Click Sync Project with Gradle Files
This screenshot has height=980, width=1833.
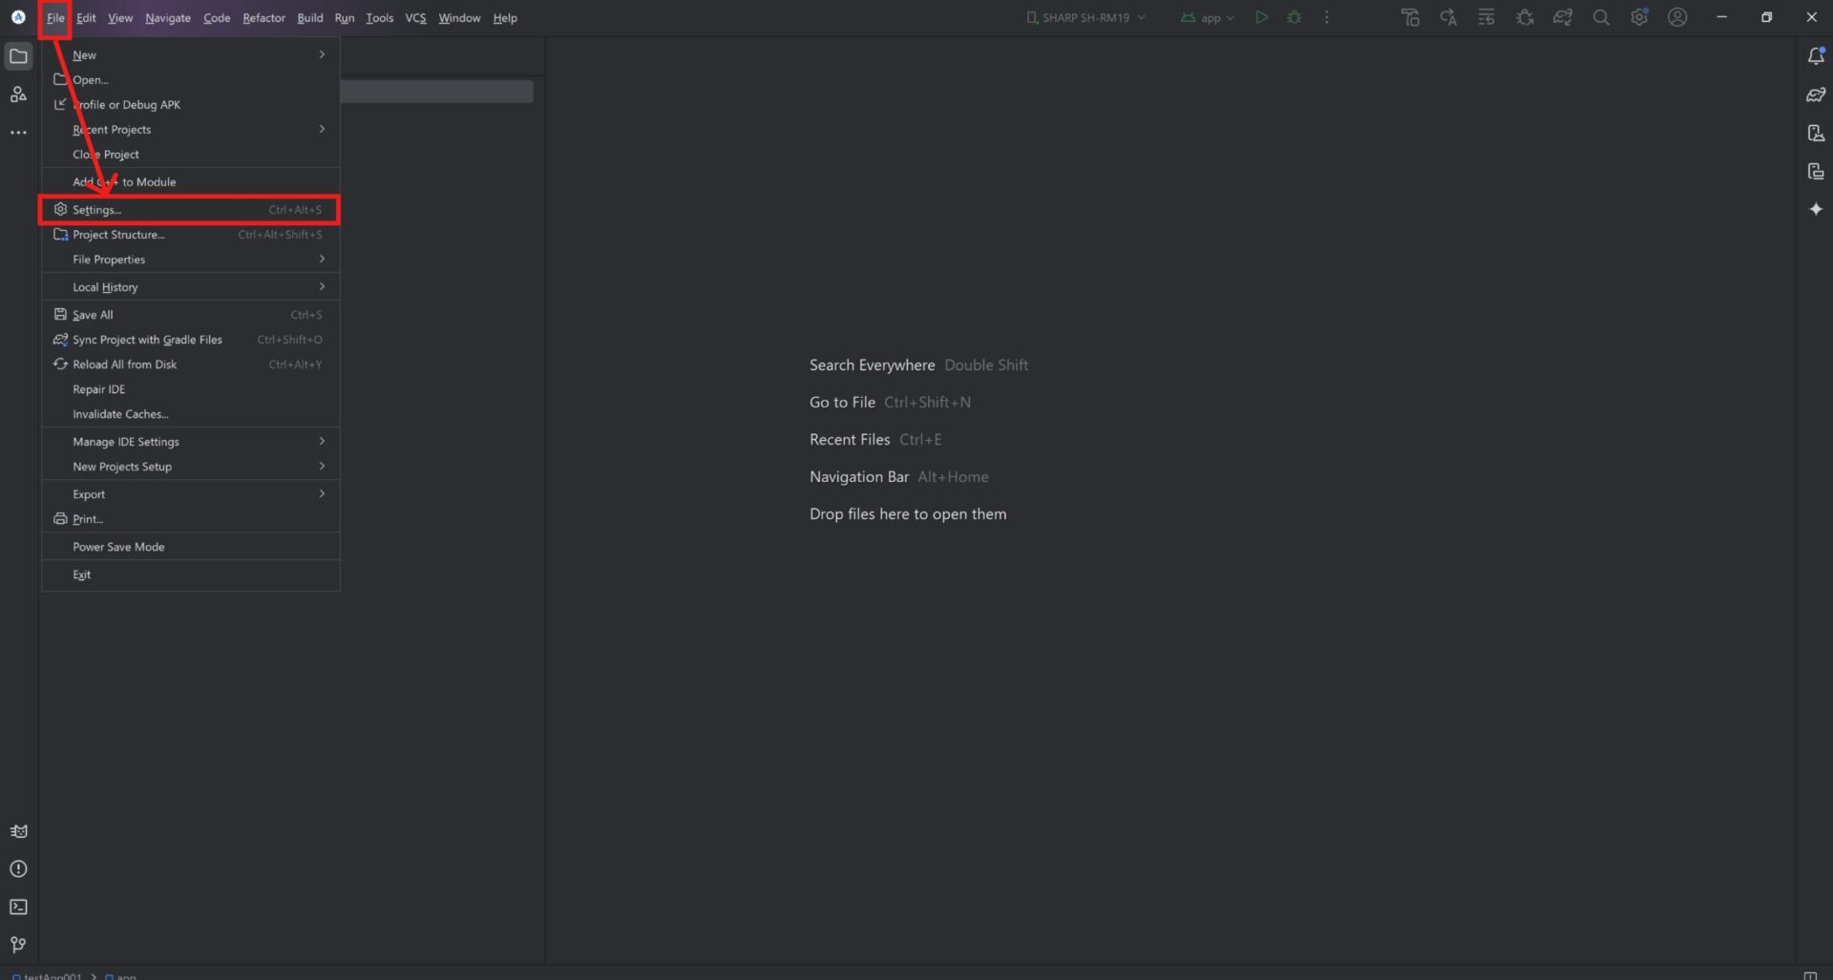click(147, 340)
